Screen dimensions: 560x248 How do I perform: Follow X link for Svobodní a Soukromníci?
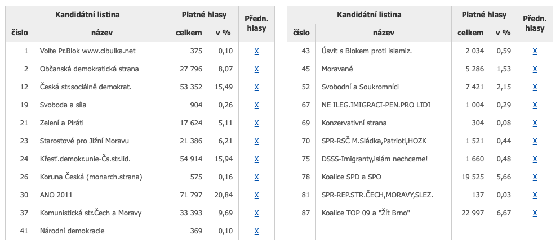[x=535, y=87]
